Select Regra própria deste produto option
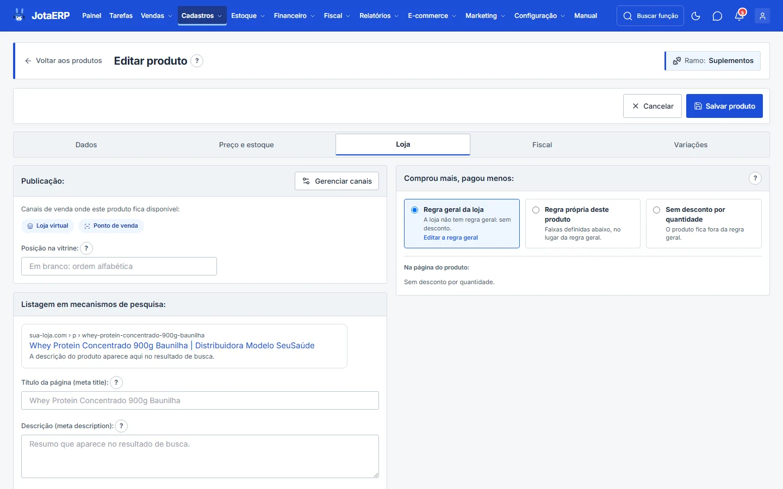The width and height of the screenshot is (783, 489). coord(583,223)
